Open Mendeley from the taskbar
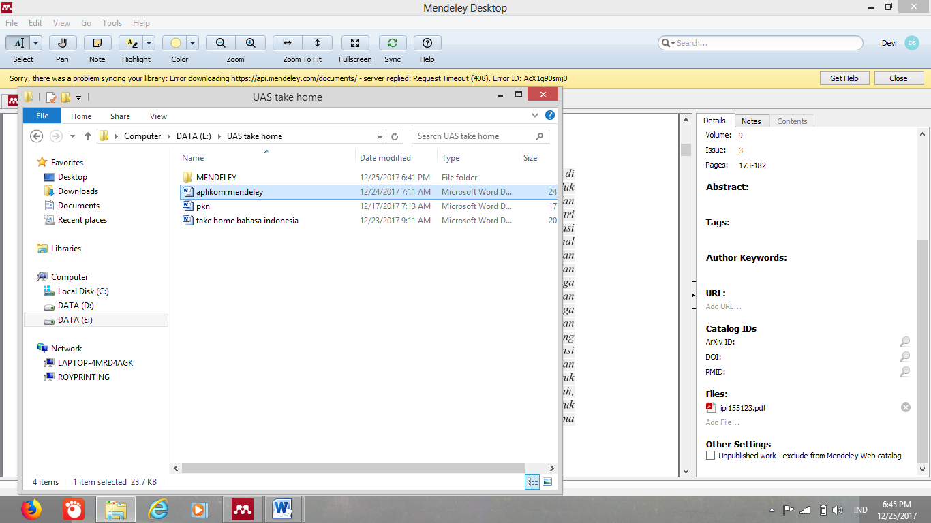 (x=243, y=509)
